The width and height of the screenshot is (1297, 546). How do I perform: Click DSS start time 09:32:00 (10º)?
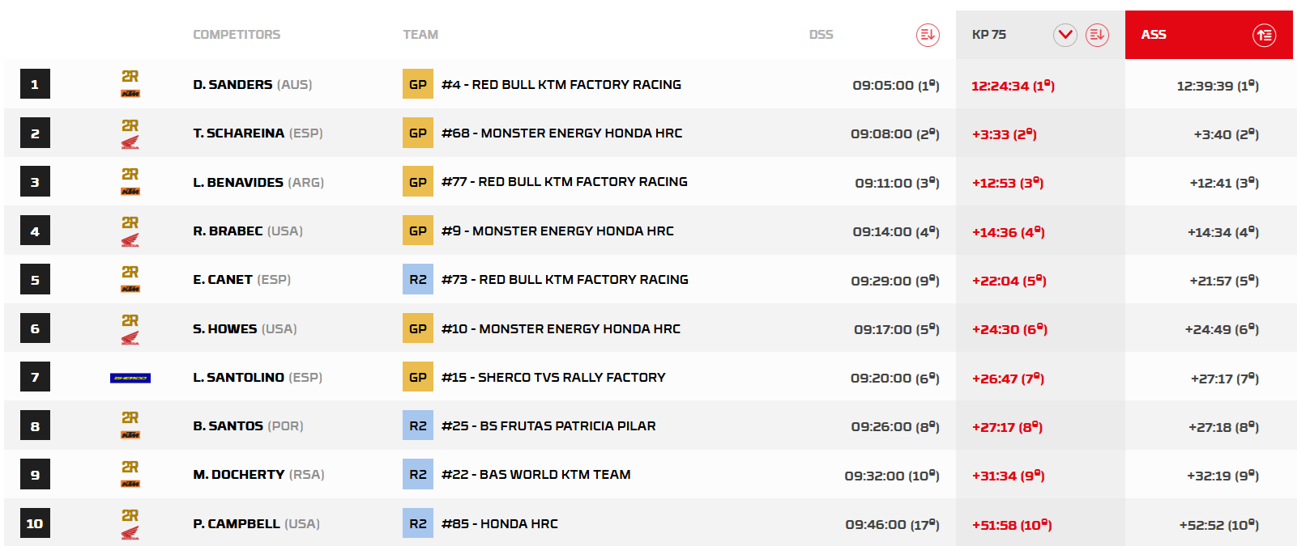892,475
